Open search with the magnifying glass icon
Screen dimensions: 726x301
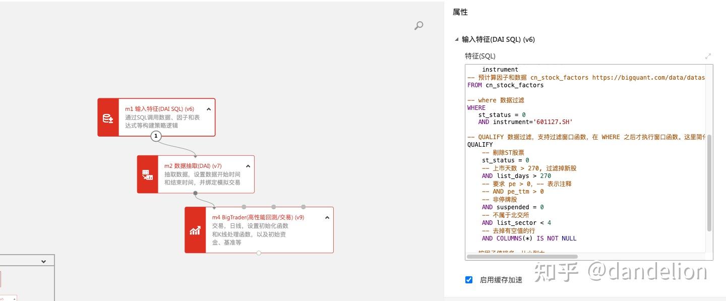point(418,26)
